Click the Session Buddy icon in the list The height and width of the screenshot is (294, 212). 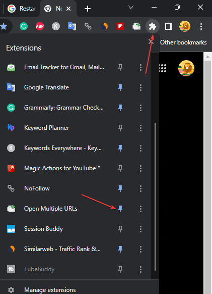click(11, 229)
